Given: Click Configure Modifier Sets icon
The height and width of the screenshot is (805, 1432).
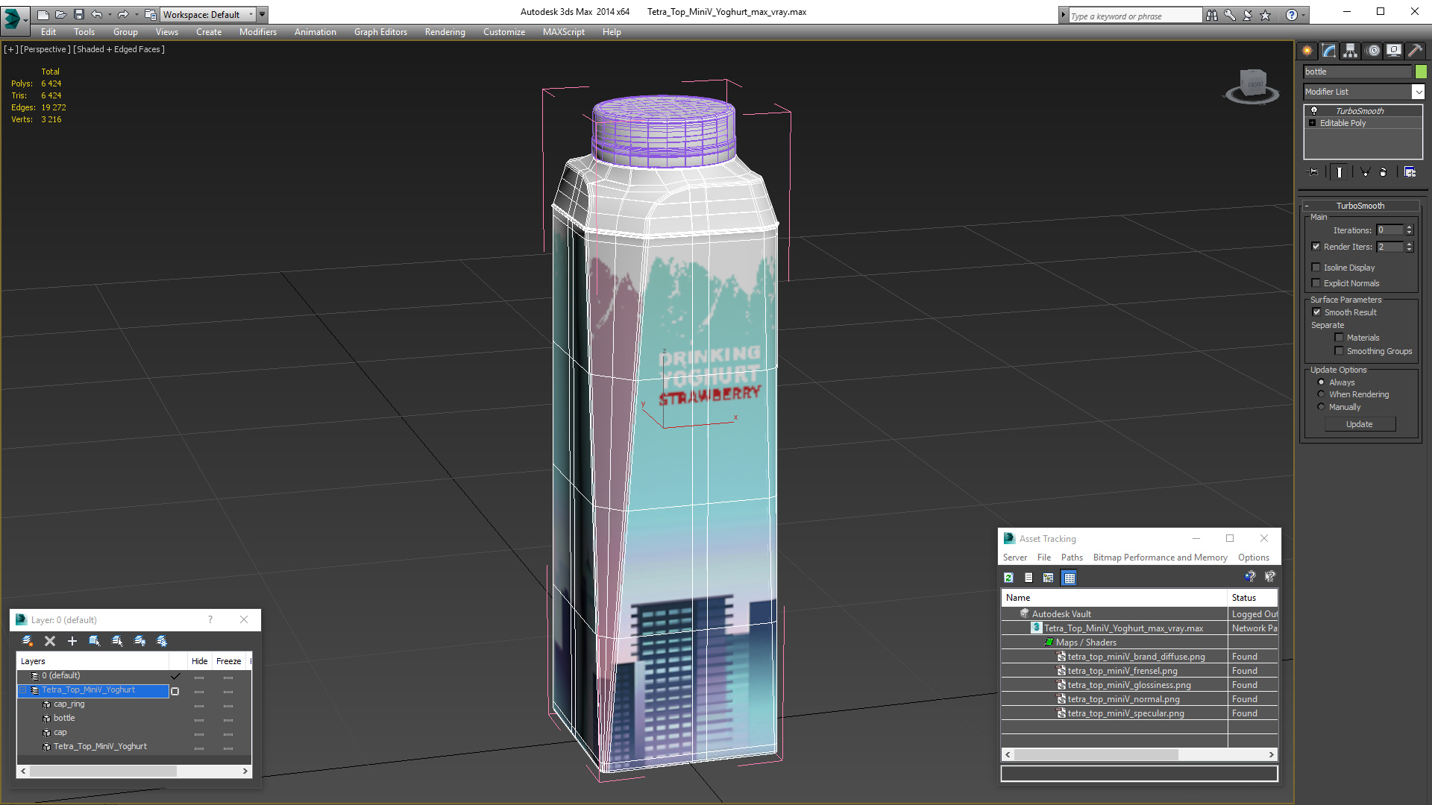Looking at the screenshot, I should [1410, 172].
